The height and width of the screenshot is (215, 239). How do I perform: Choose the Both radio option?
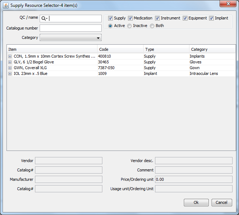point(152,26)
